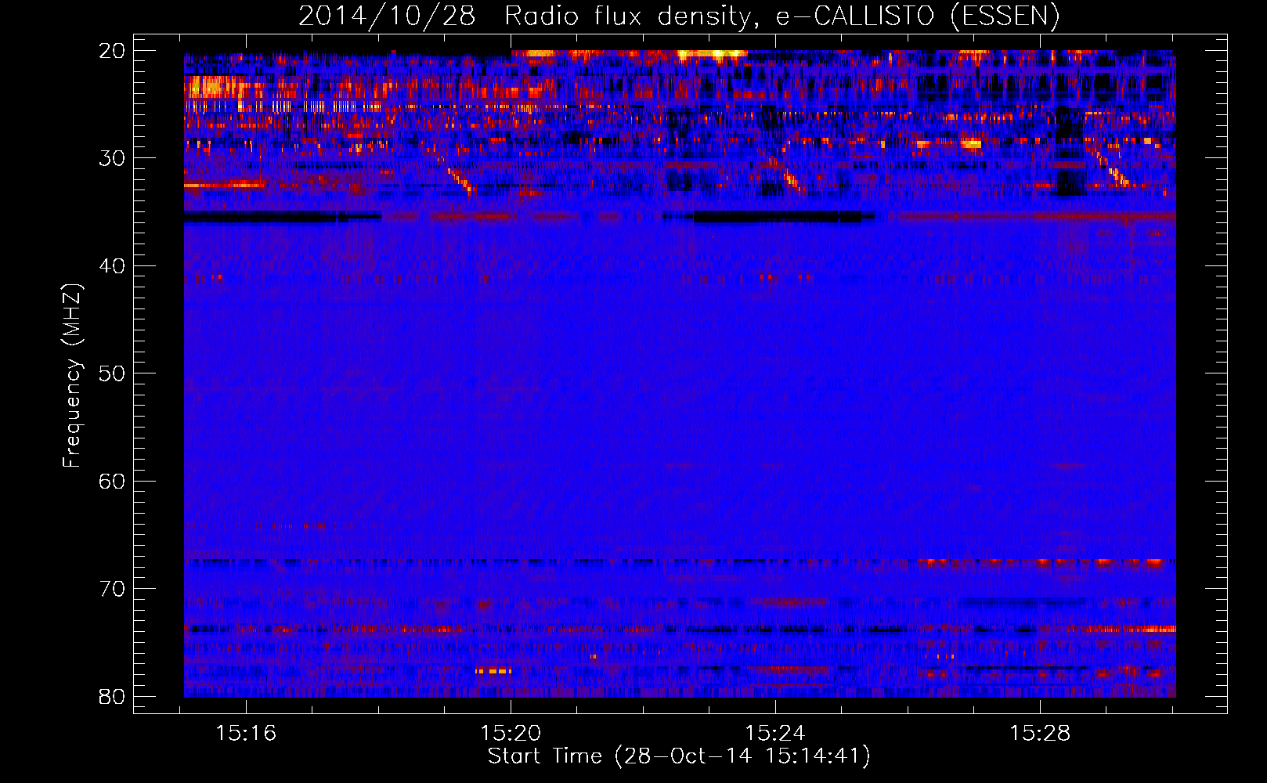Click the 20 frequency tick label

pos(113,51)
